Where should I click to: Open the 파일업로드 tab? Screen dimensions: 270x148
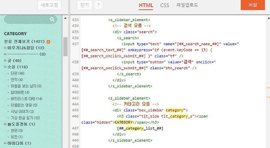[187, 5]
